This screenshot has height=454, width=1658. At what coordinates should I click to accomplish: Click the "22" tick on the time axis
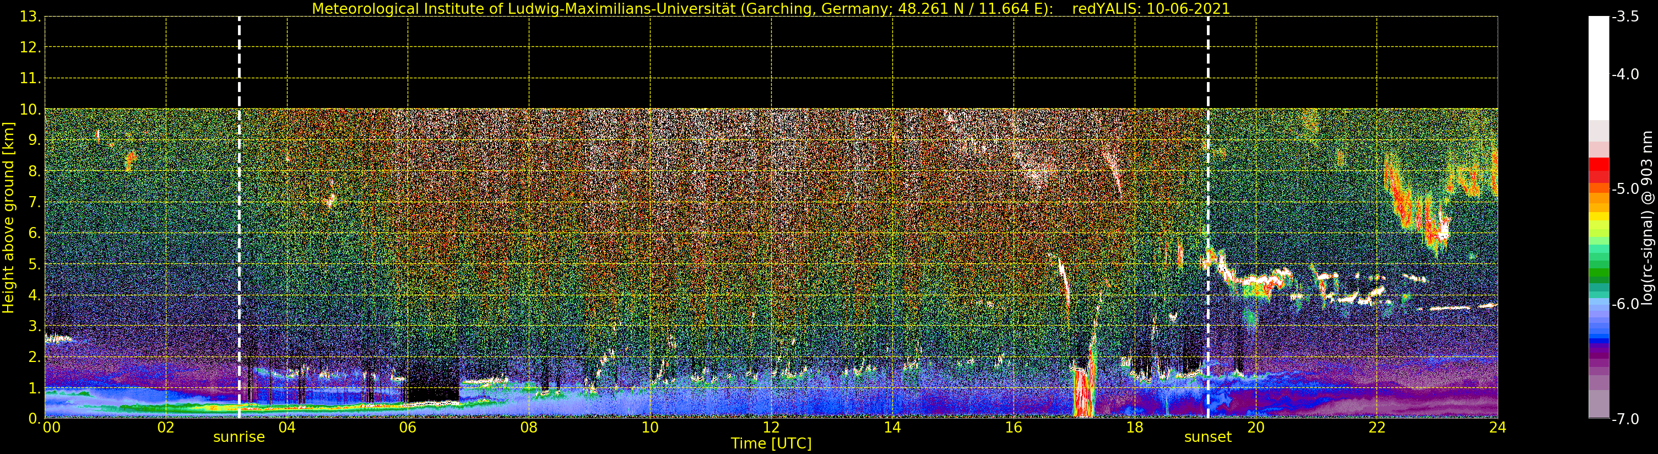pyautogui.click(x=1377, y=428)
